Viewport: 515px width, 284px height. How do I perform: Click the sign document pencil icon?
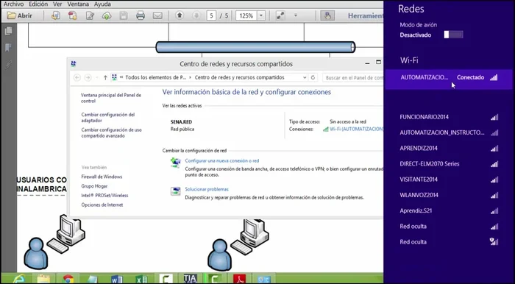[90, 15]
